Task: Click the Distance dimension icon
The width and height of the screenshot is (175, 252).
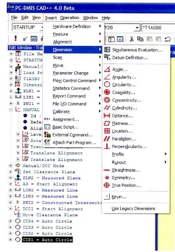Action: click(107, 116)
